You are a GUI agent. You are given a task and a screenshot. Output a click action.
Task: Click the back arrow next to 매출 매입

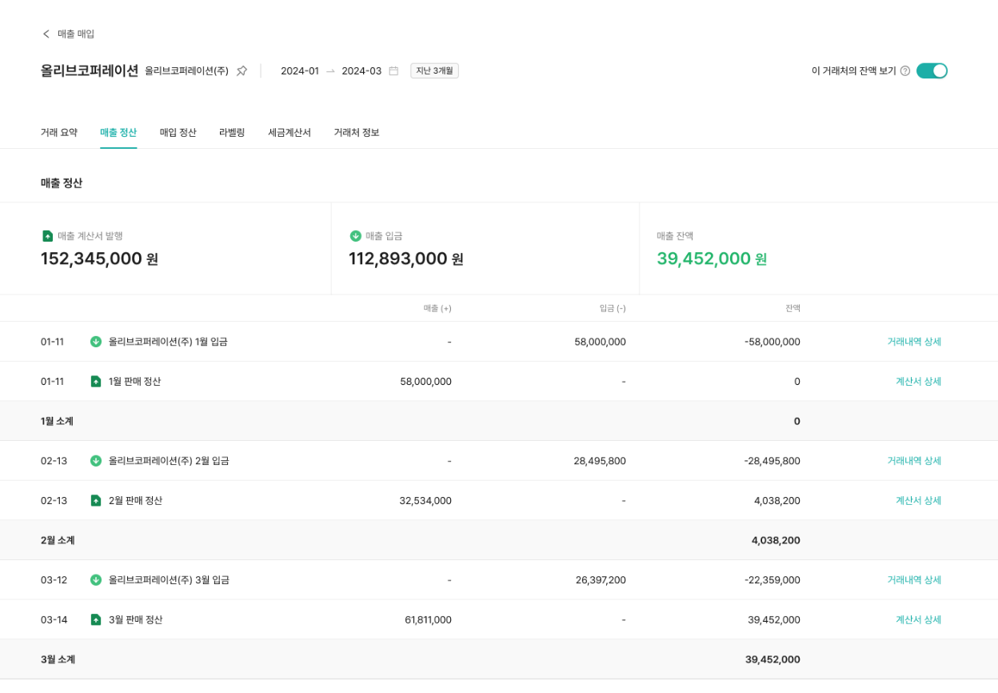click(46, 34)
